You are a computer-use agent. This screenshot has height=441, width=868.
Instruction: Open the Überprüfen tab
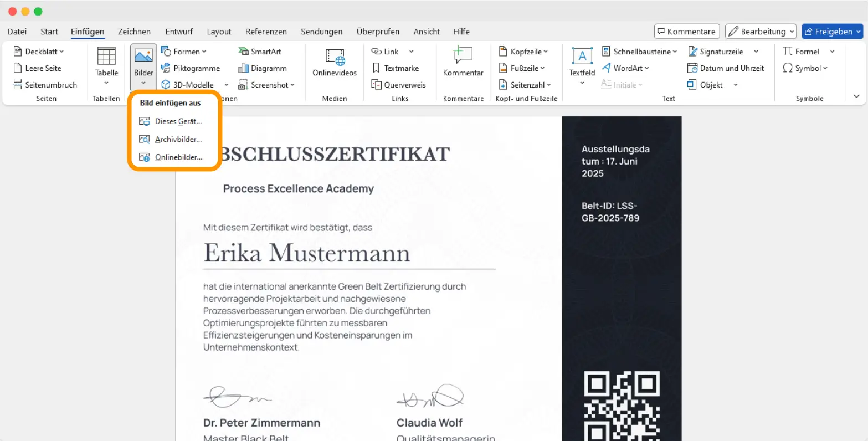click(378, 32)
